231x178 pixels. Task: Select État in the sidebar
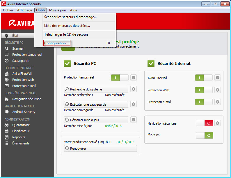[x=18, y=36]
